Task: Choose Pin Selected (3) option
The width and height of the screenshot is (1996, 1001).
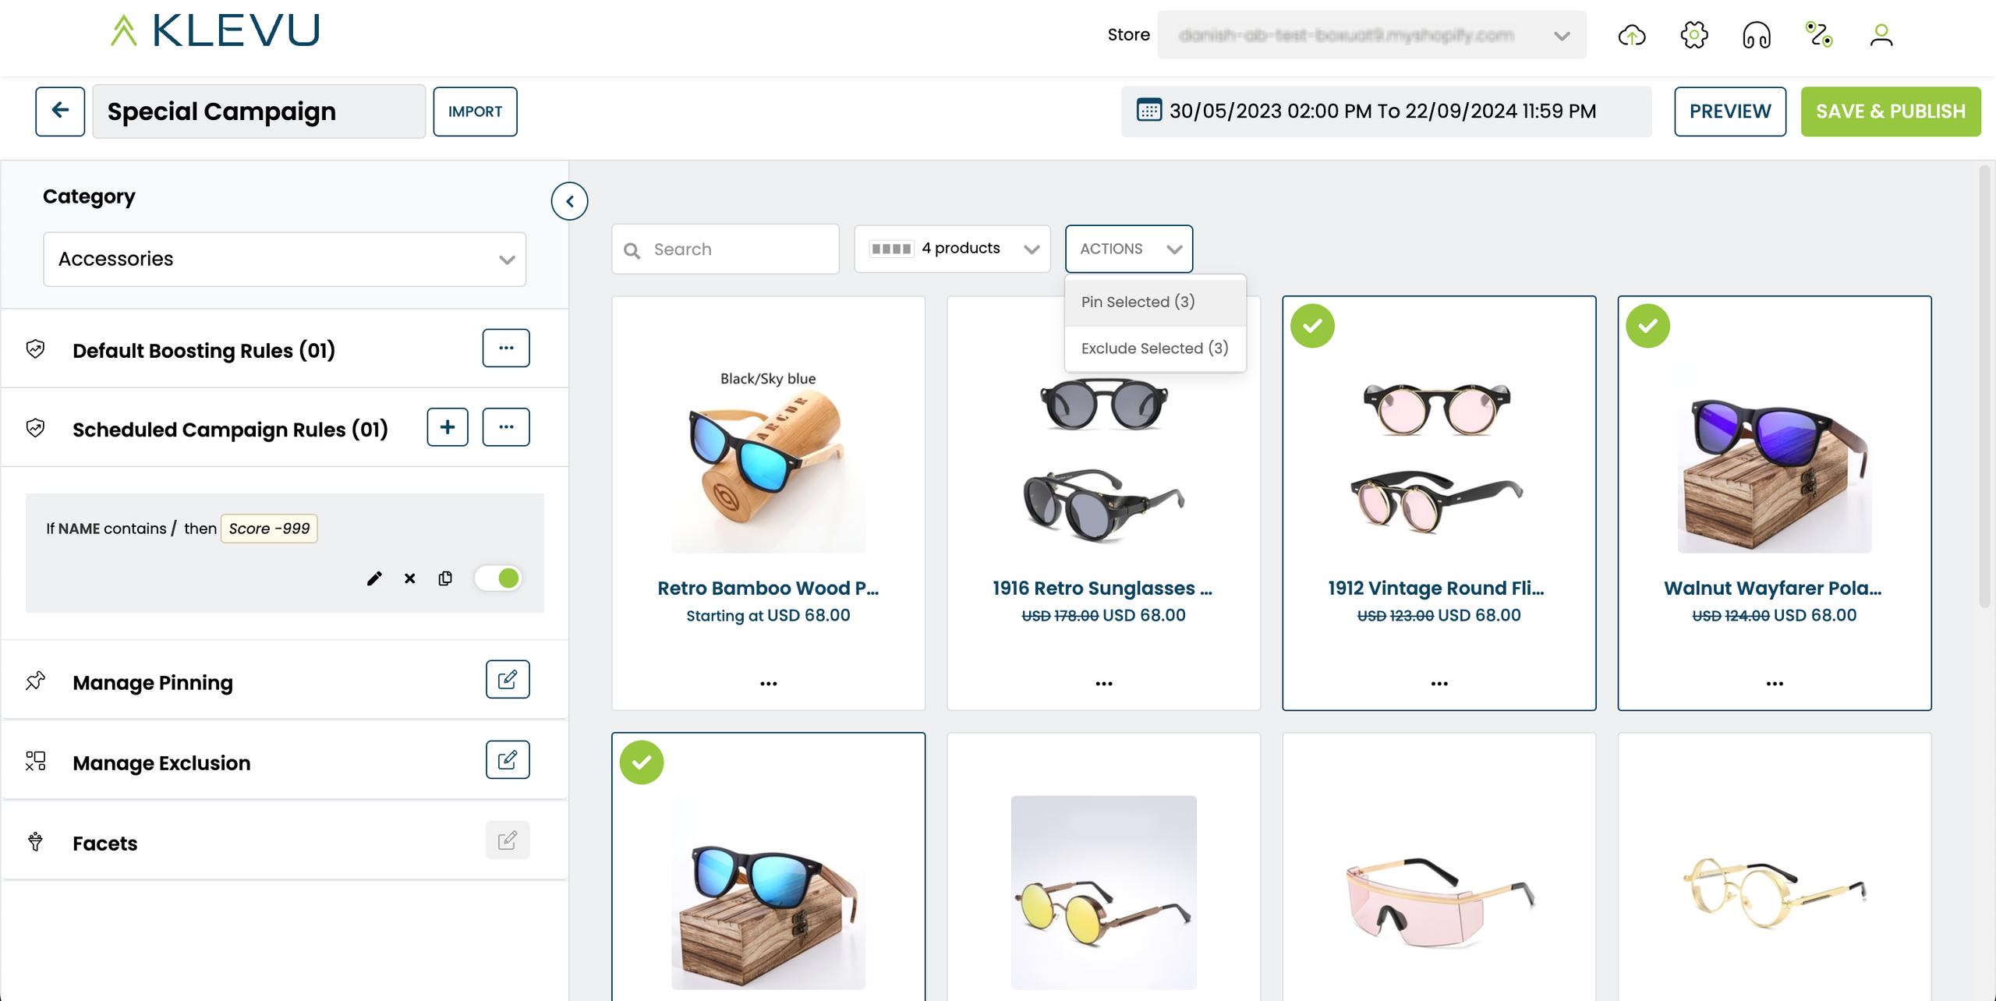Action: [1138, 302]
